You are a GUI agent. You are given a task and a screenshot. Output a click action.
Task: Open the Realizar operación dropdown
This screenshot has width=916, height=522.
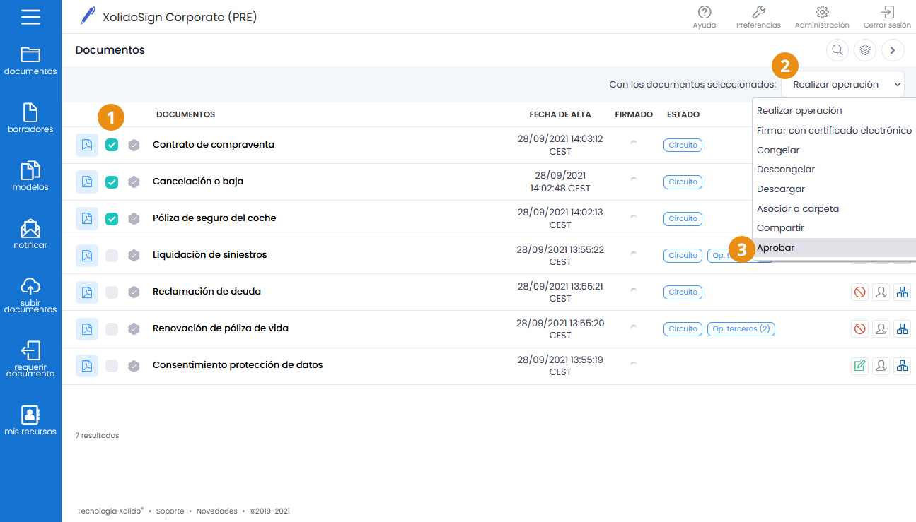click(x=842, y=84)
